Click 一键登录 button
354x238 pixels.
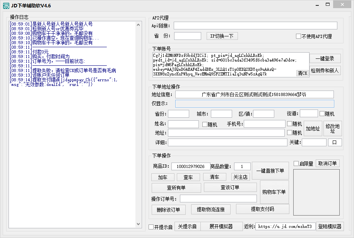[325, 58]
